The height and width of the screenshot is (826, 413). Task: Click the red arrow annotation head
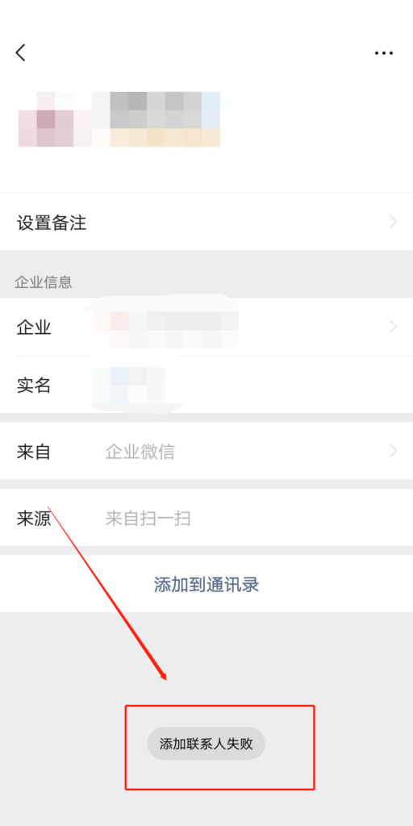click(x=163, y=676)
